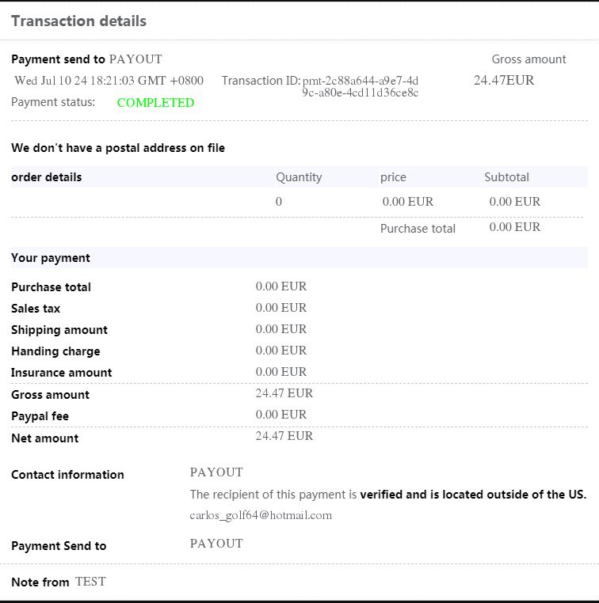Click the Sales tax label

[36, 309]
